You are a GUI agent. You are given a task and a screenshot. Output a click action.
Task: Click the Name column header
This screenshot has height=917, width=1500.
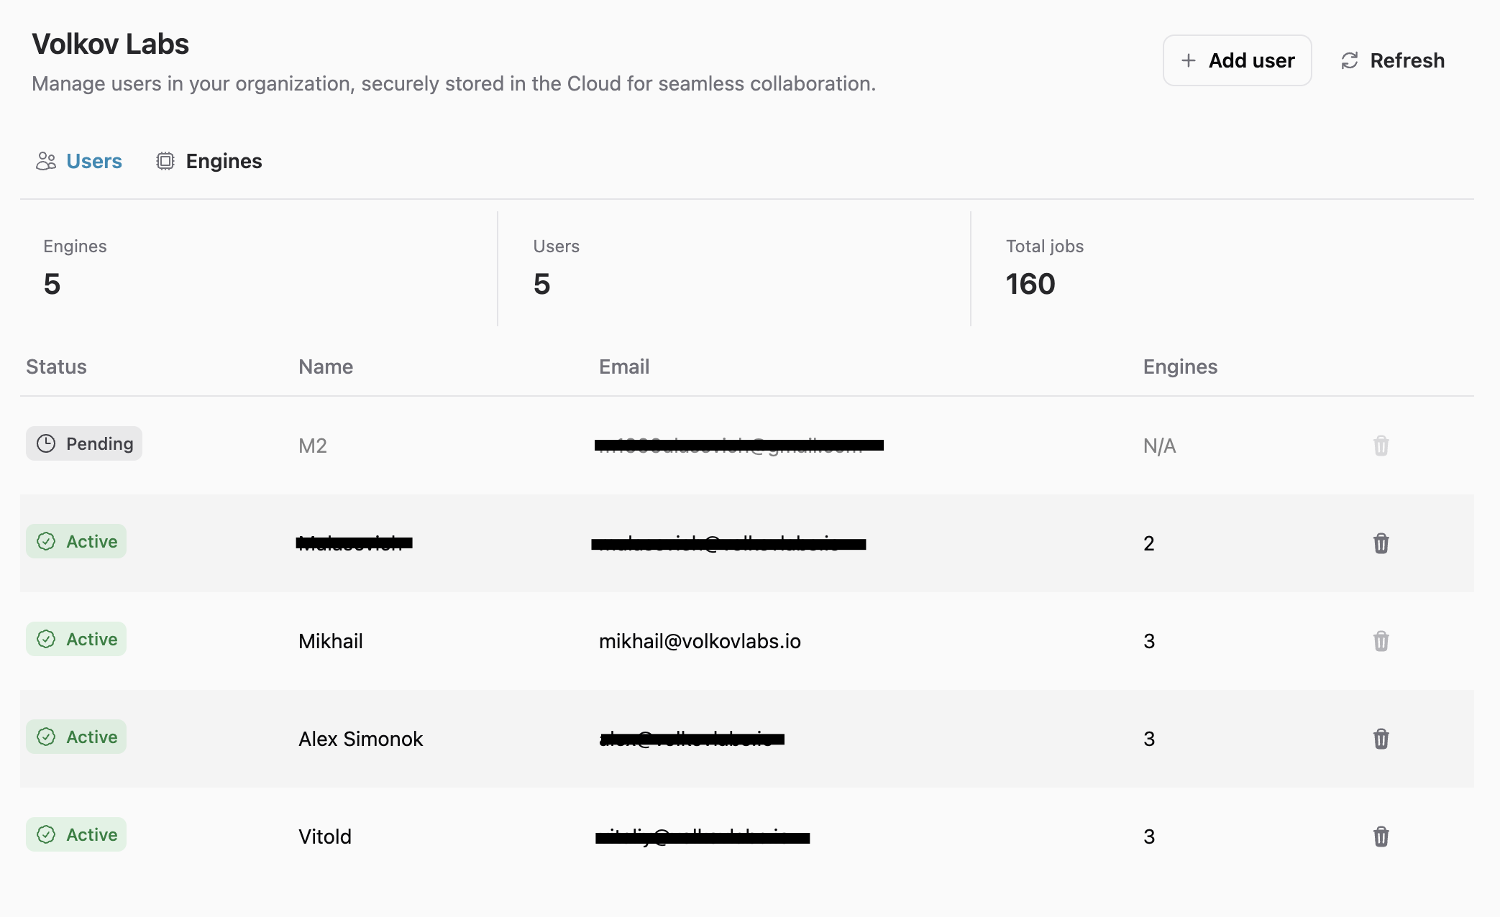pyautogui.click(x=326, y=367)
